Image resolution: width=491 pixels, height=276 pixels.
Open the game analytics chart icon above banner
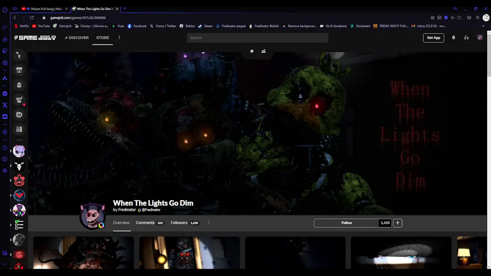coord(264,51)
